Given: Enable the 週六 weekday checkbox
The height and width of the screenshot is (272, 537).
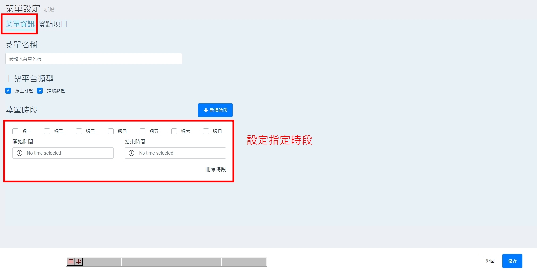Looking at the screenshot, I should [x=174, y=131].
